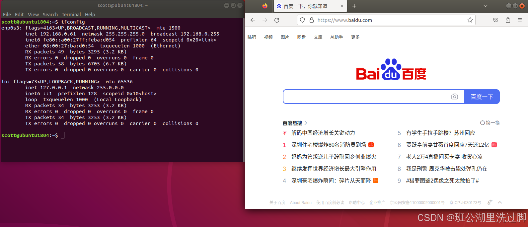Open the 网盘 navigation link
The width and height of the screenshot is (528, 227).
pos(301,37)
